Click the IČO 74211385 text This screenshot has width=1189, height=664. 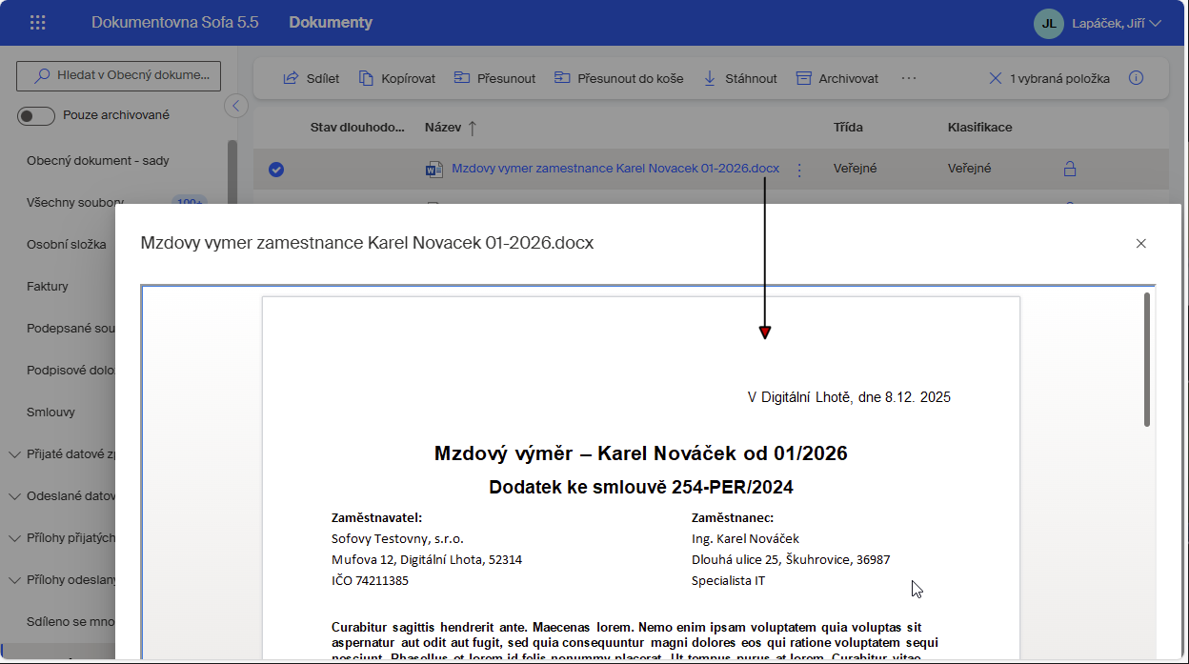point(370,580)
